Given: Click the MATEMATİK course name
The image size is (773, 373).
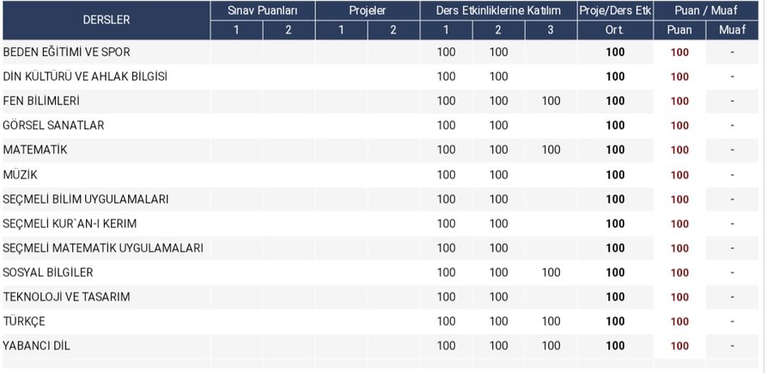Looking at the screenshot, I should (35, 150).
